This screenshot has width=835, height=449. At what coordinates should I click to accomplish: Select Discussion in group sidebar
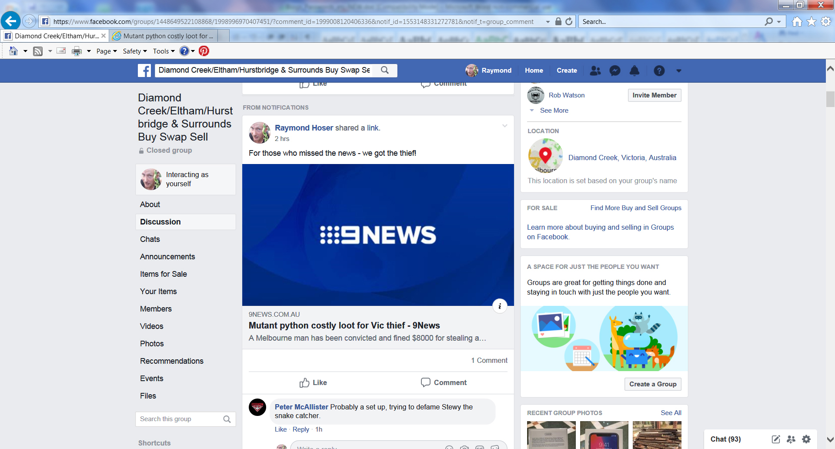tap(186, 222)
